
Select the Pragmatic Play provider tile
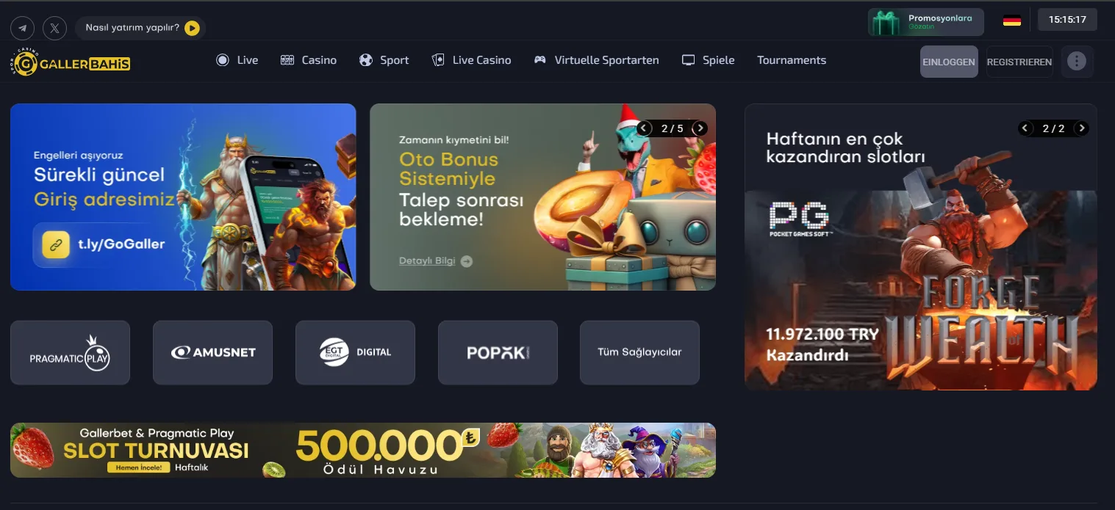click(x=70, y=352)
